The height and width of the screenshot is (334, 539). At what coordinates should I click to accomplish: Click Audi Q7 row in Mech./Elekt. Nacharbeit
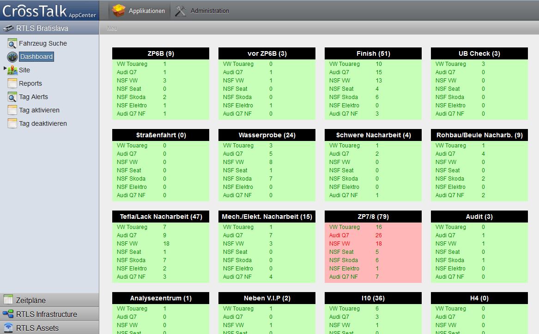pyautogui.click(x=267, y=235)
